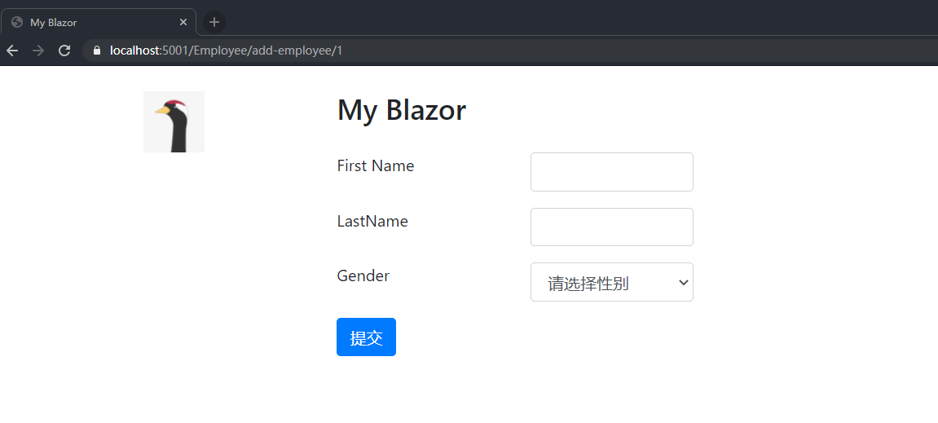
Task: Click the crane bird logo image
Action: [174, 121]
